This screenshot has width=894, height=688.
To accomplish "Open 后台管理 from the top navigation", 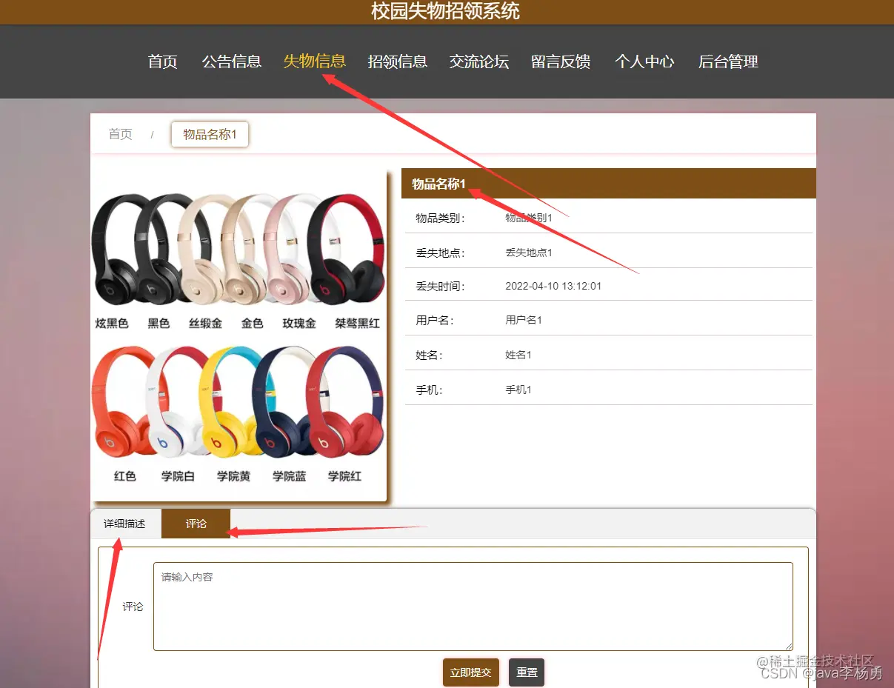I will pos(728,61).
